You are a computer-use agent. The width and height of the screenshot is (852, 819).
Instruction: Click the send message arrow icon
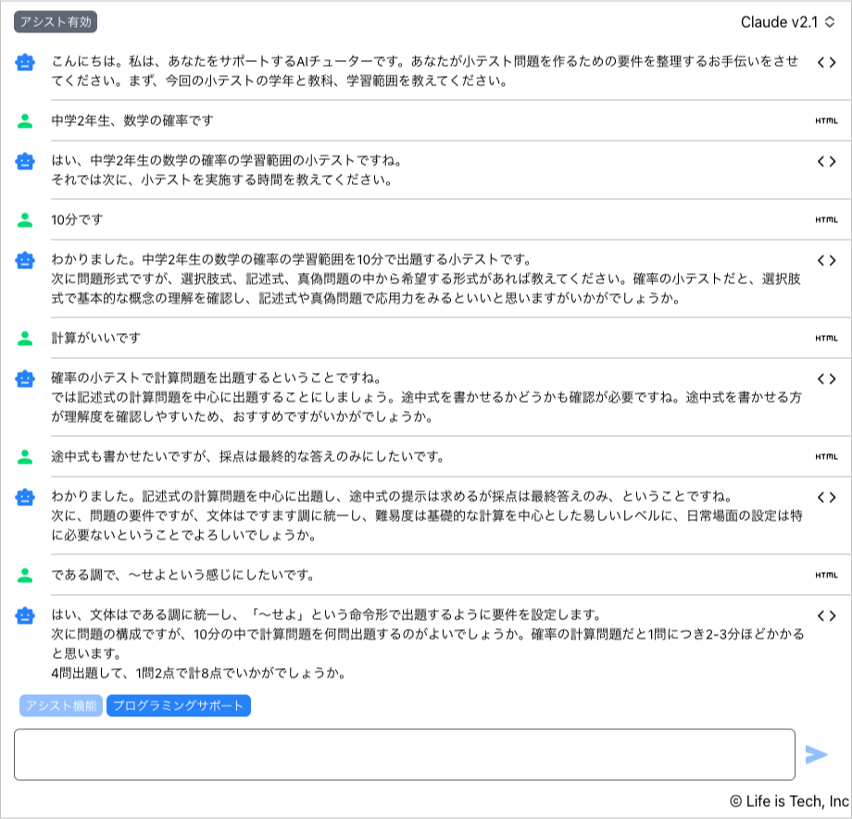[819, 755]
